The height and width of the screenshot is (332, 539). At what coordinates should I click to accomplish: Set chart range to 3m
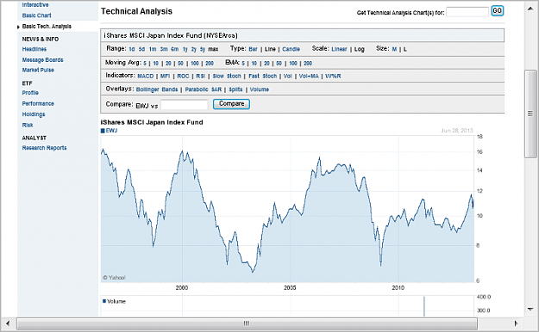point(164,49)
